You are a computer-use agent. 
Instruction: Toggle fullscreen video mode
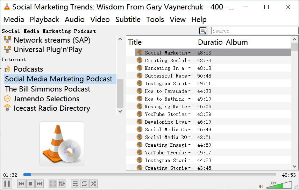(53, 184)
